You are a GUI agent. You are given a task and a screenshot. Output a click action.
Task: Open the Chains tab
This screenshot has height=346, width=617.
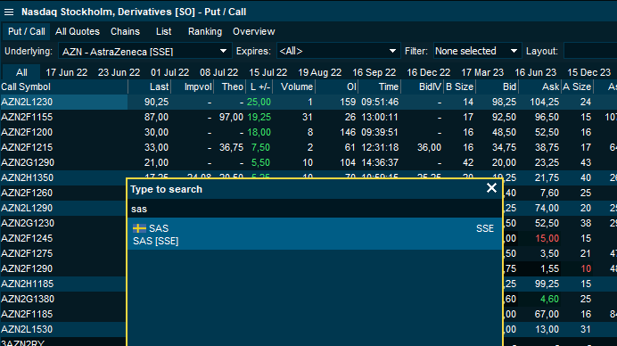click(125, 31)
